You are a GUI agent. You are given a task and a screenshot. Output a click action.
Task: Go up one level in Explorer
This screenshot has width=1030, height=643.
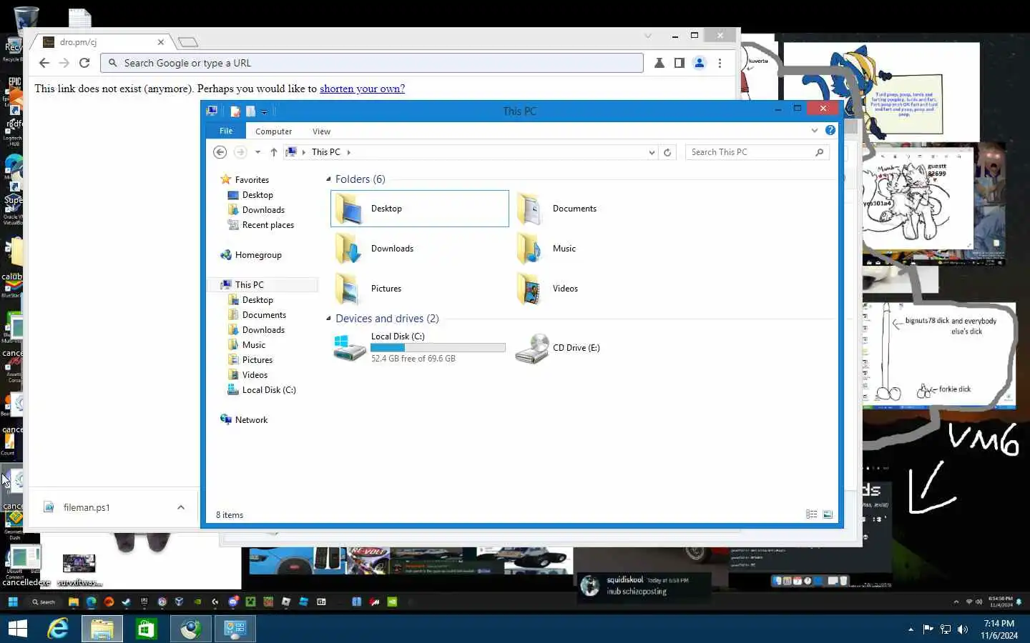tap(274, 152)
